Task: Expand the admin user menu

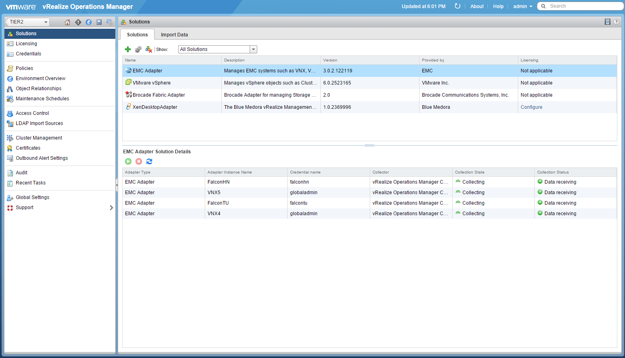Action: click(523, 6)
